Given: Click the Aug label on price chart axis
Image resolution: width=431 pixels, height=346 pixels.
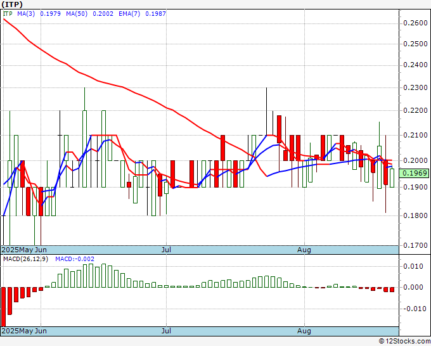Looking at the screenshot, I should point(304,250).
